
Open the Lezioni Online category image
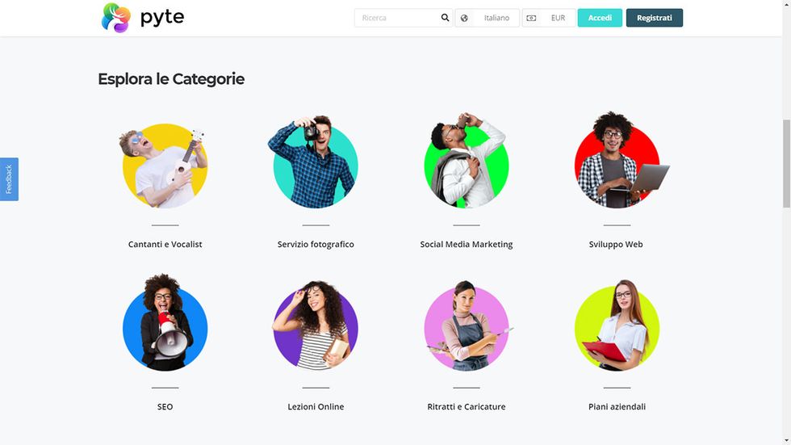(x=316, y=325)
